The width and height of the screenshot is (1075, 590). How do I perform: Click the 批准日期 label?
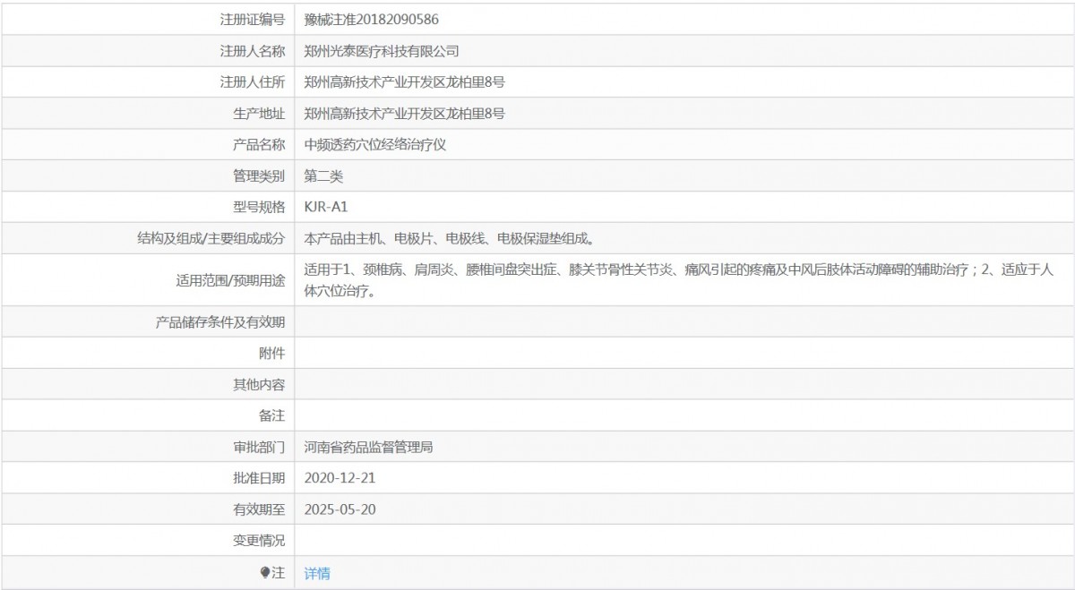click(259, 478)
